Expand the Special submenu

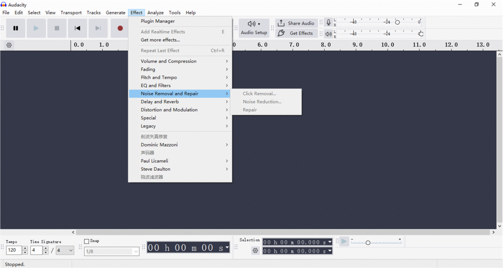coord(180,118)
